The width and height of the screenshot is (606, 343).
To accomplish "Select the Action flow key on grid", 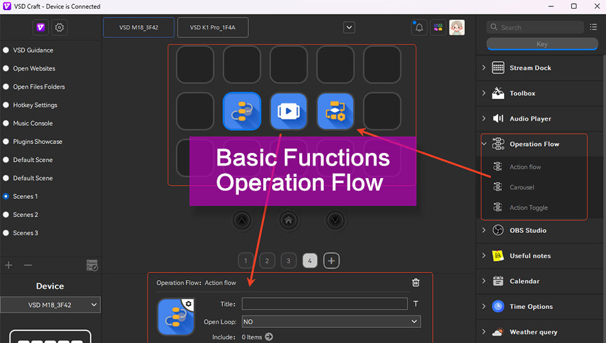I will tap(242, 111).
